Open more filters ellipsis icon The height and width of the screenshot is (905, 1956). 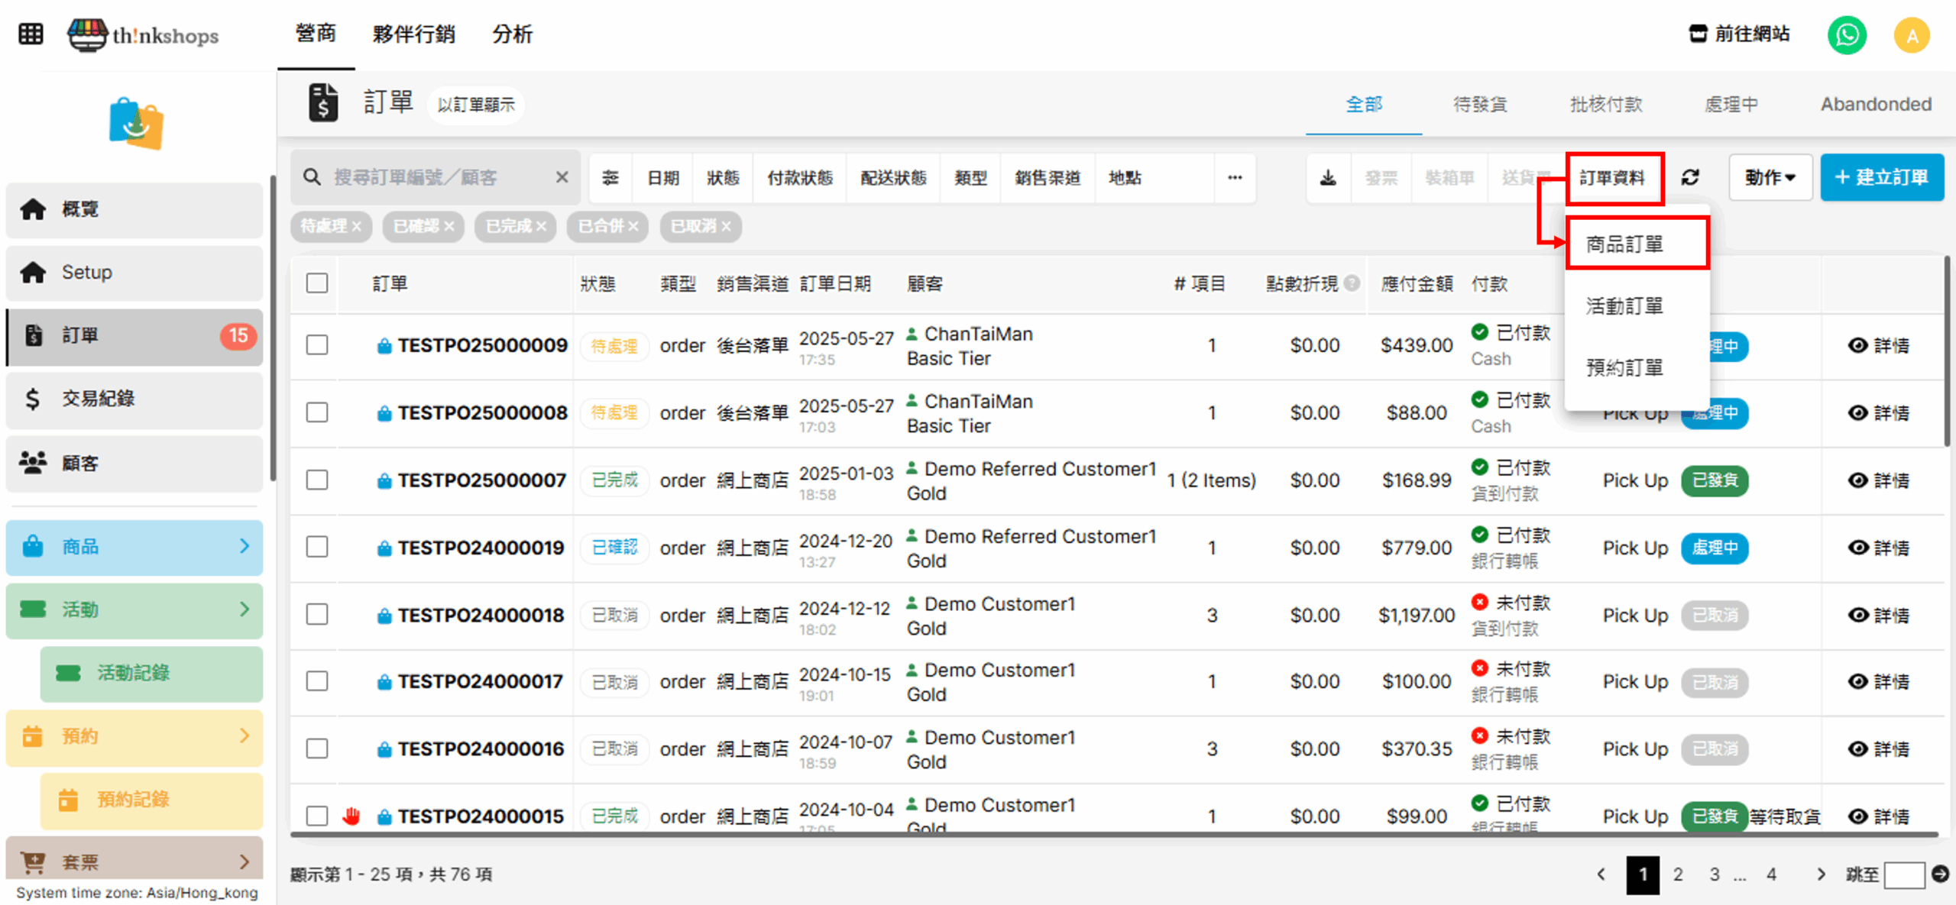pos(1235,178)
